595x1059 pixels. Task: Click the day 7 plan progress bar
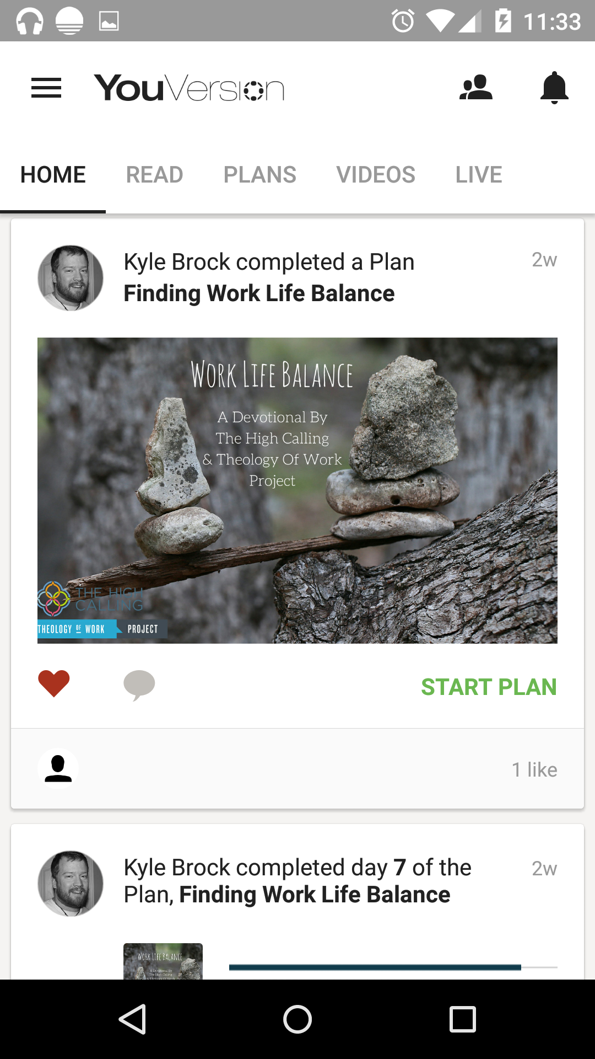[393, 967]
